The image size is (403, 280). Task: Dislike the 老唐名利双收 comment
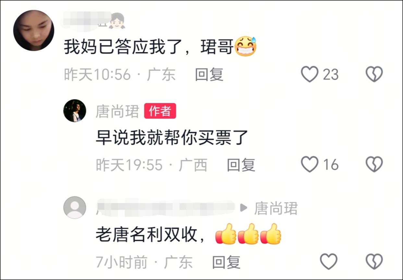374,261
